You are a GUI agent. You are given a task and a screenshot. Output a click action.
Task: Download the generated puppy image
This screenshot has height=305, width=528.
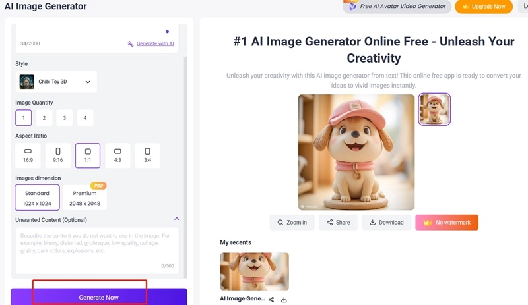pos(387,222)
